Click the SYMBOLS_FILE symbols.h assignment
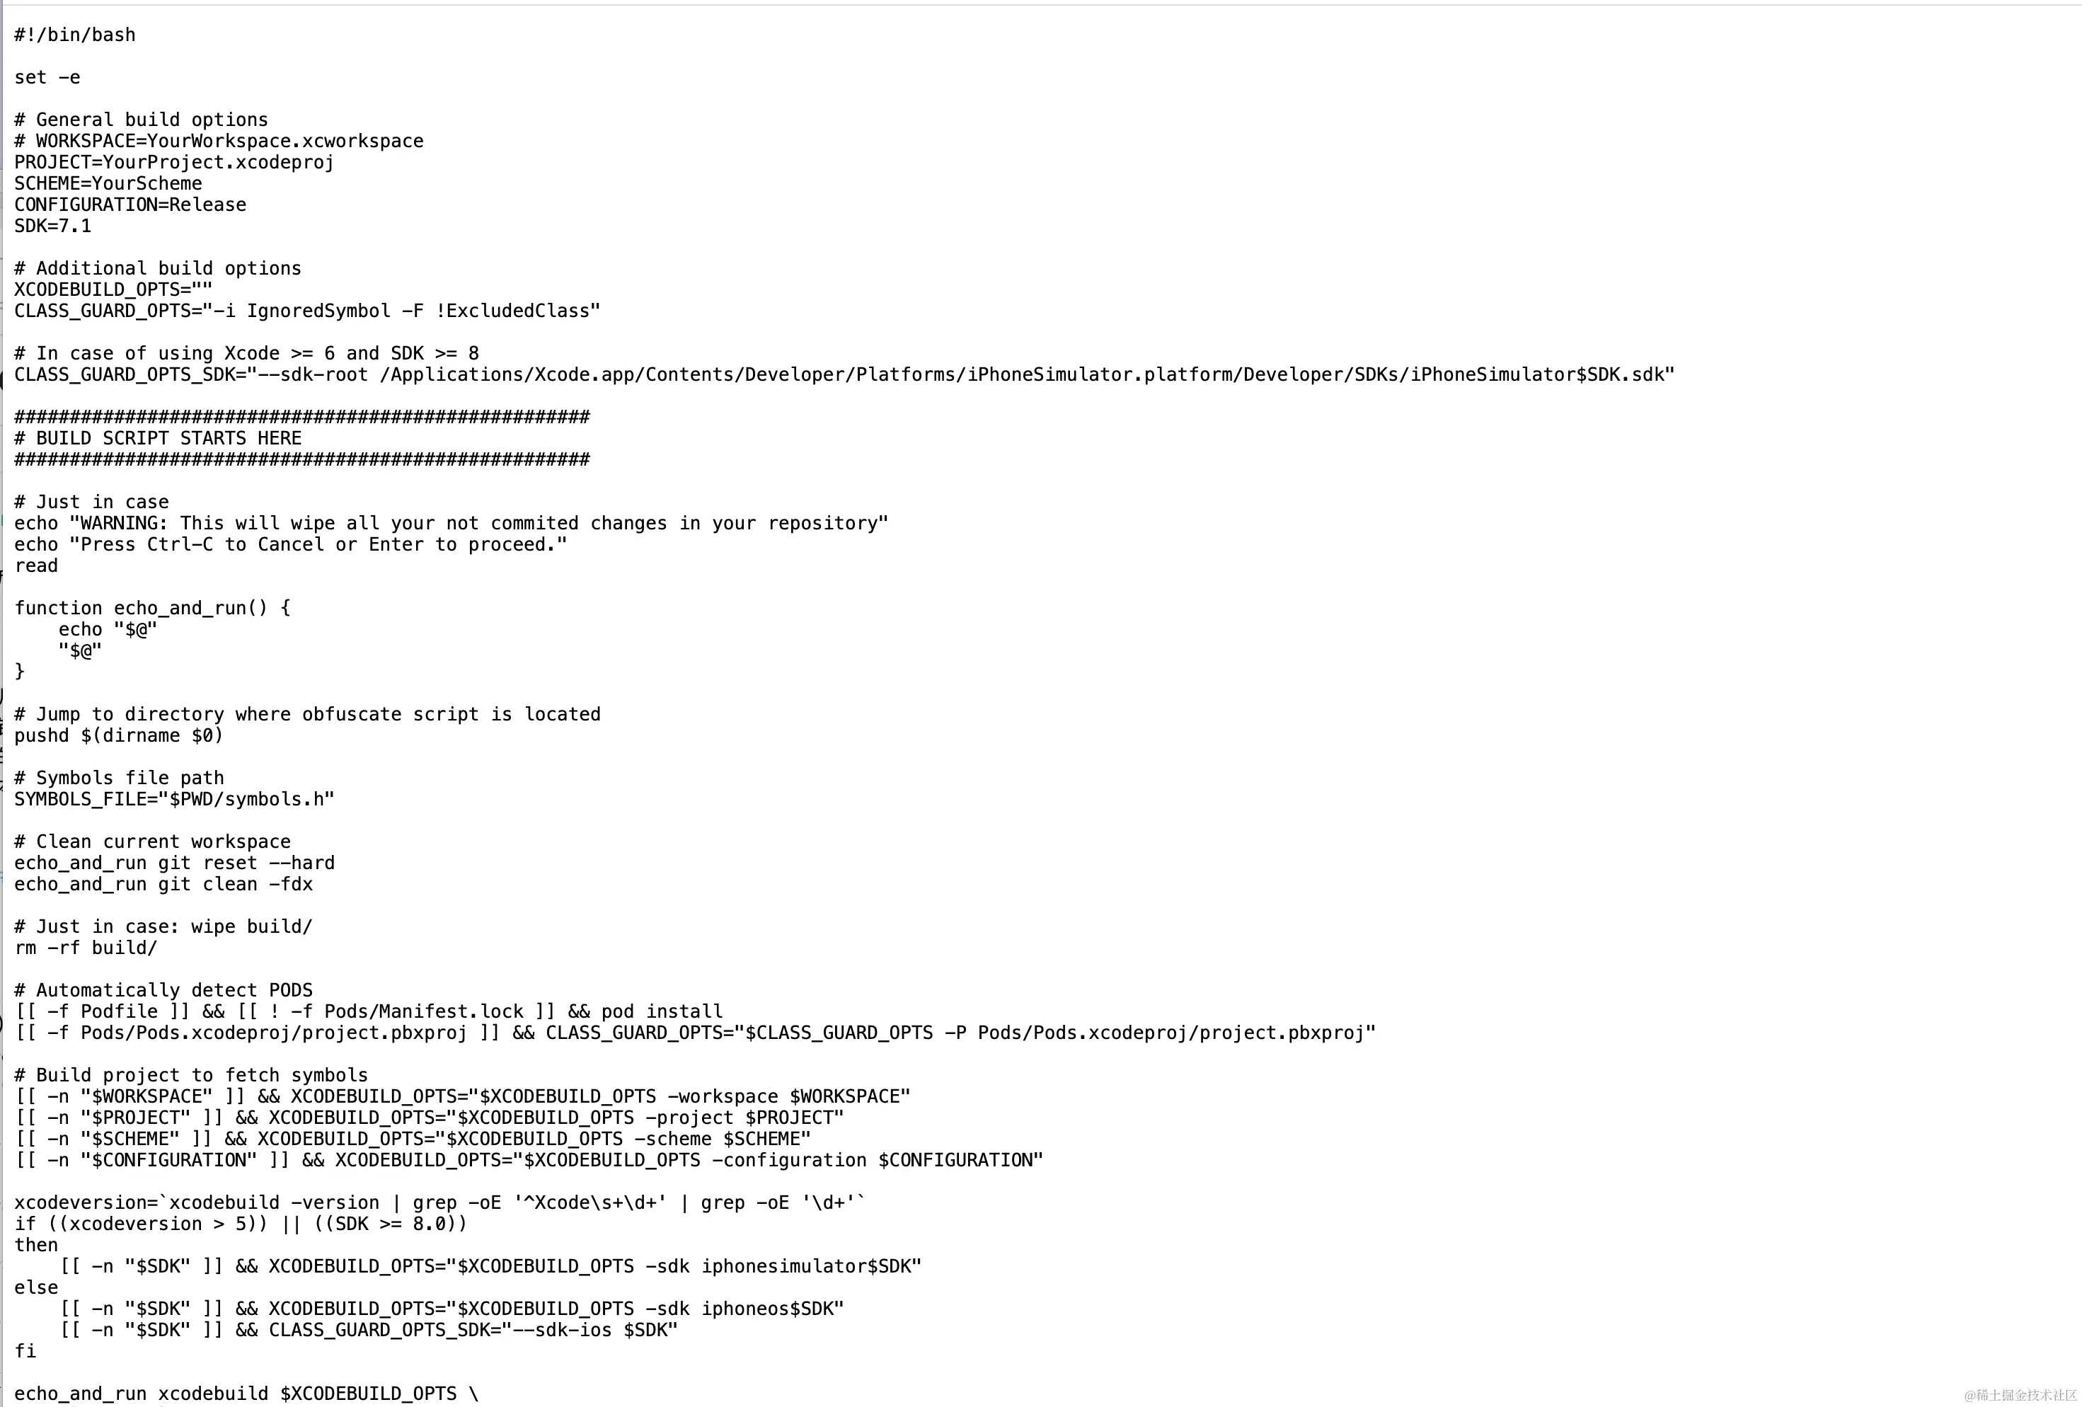 (174, 799)
